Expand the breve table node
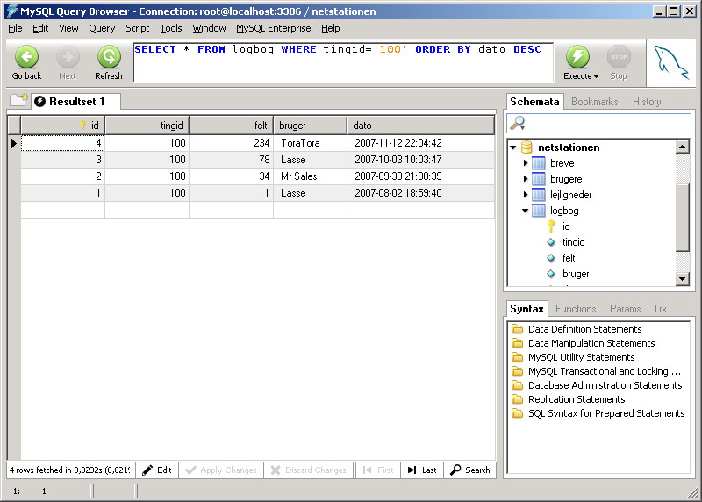Screen dimensions: 702x502 pyautogui.click(x=526, y=163)
